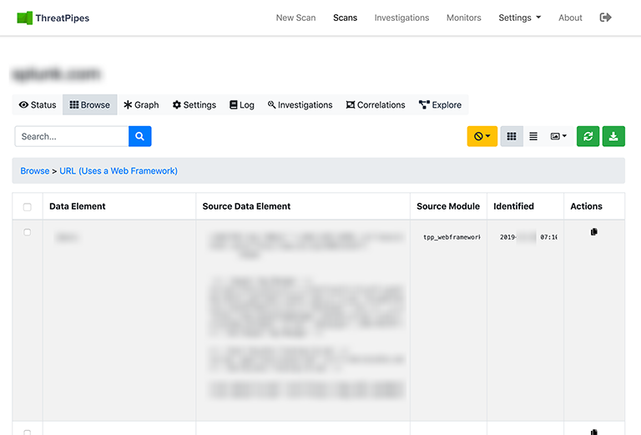Image resolution: width=641 pixels, height=435 pixels.
Task: Open the Explore tab
Action: (440, 105)
